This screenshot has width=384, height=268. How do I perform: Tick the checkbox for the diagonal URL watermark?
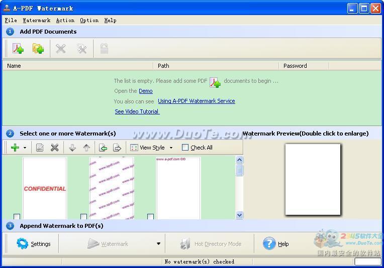coord(83,217)
